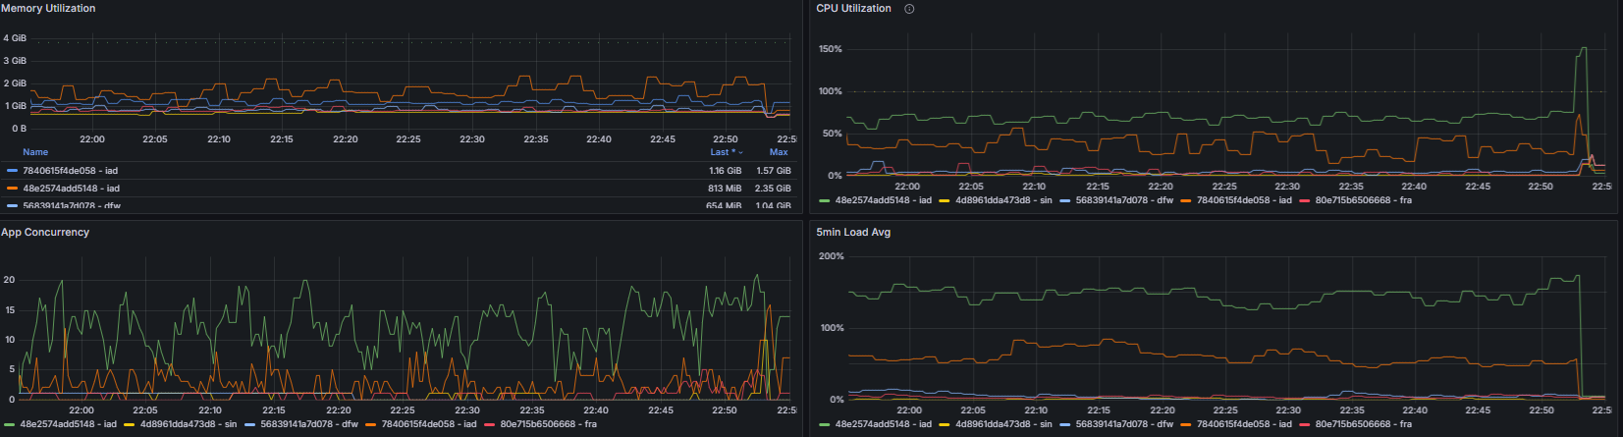Select 80e715b6506668 - fra in App Concurrency legend
Viewport: 1623px width, 437px height.
(548, 425)
